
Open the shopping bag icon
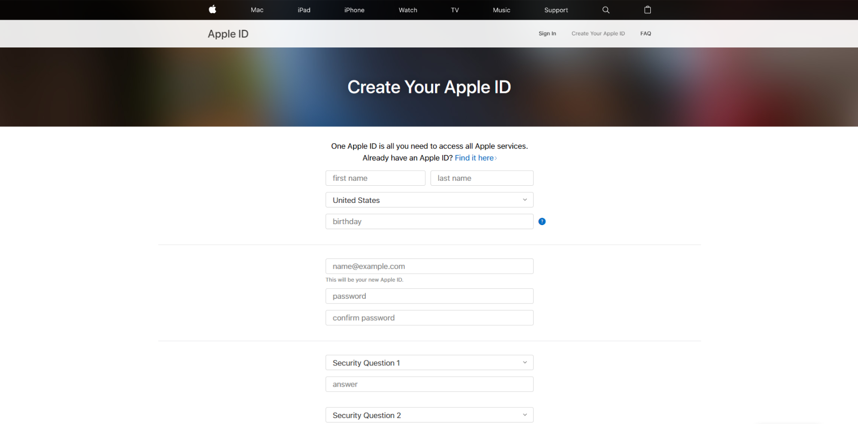(647, 10)
